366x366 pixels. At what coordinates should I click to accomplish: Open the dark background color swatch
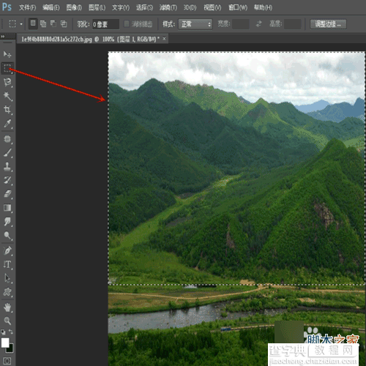pos(11,349)
